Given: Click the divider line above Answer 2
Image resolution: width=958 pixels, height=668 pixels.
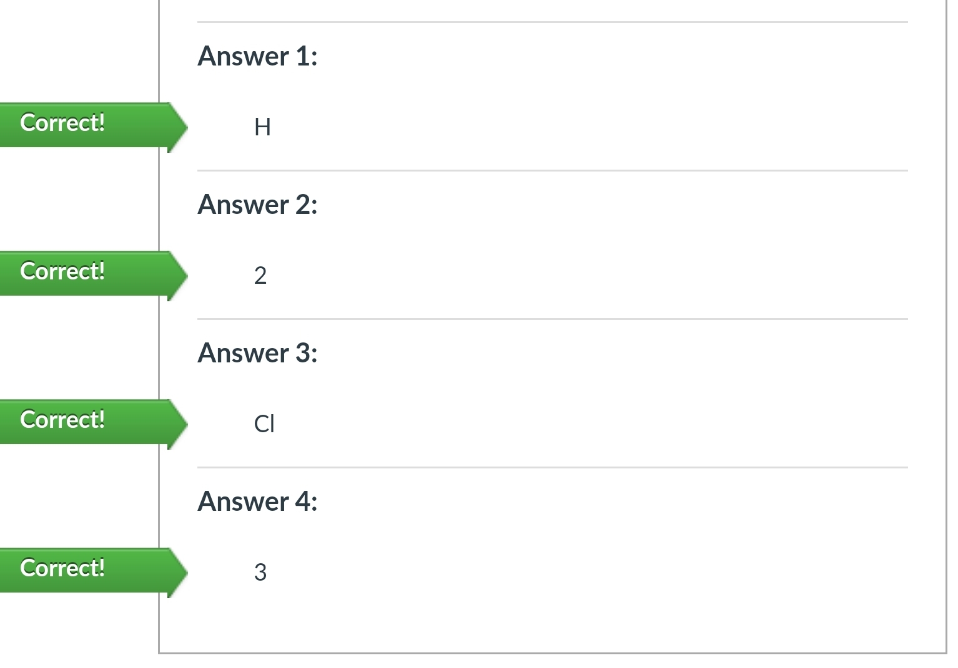Looking at the screenshot, I should (x=552, y=170).
